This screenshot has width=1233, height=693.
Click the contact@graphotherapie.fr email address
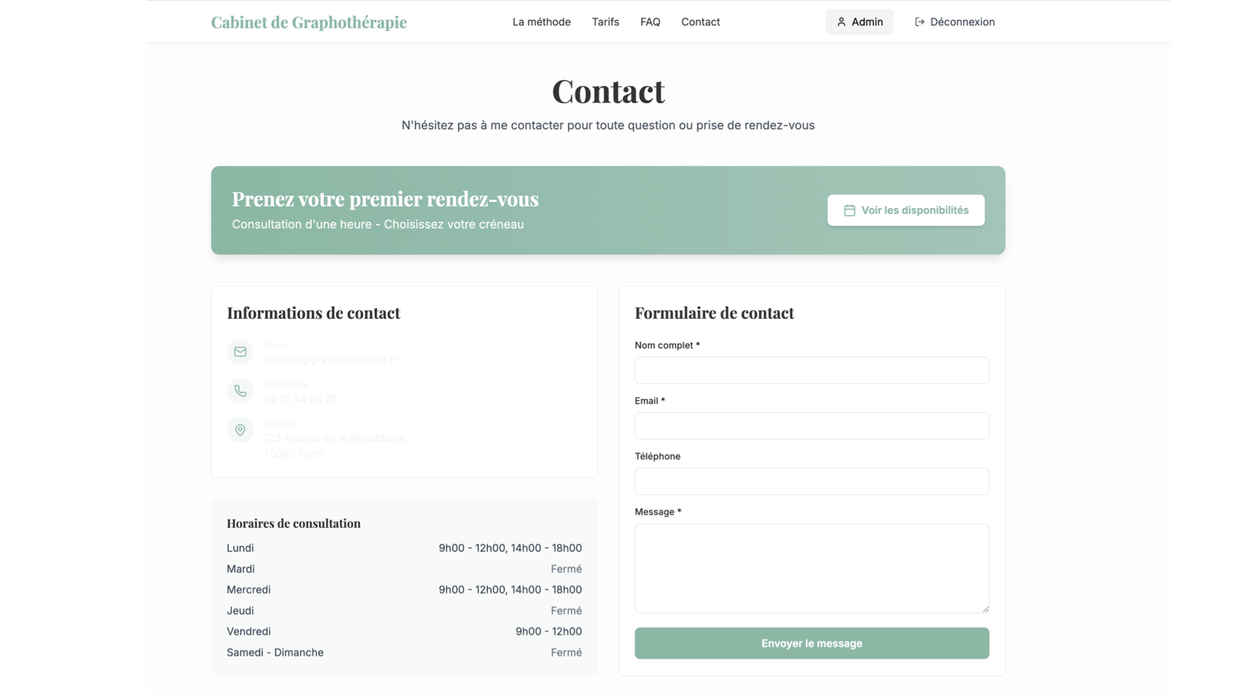(x=331, y=360)
